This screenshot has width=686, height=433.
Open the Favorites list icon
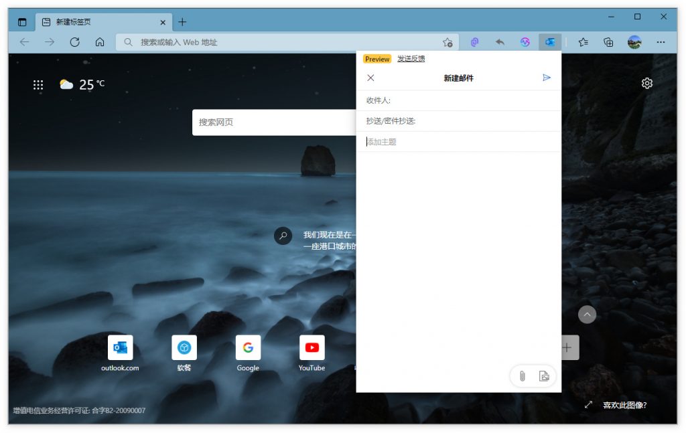(x=583, y=41)
